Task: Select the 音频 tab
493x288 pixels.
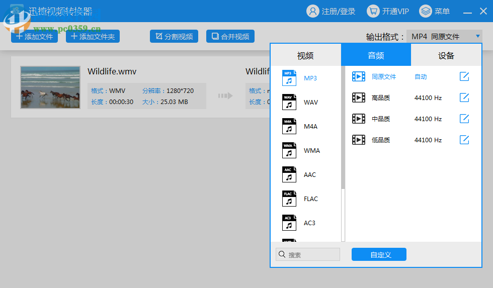Action: (x=376, y=55)
